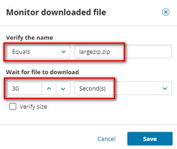The width and height of the screenshot is (177, 149).
Task: Increase wait time with up arrow
Action: 49,88
